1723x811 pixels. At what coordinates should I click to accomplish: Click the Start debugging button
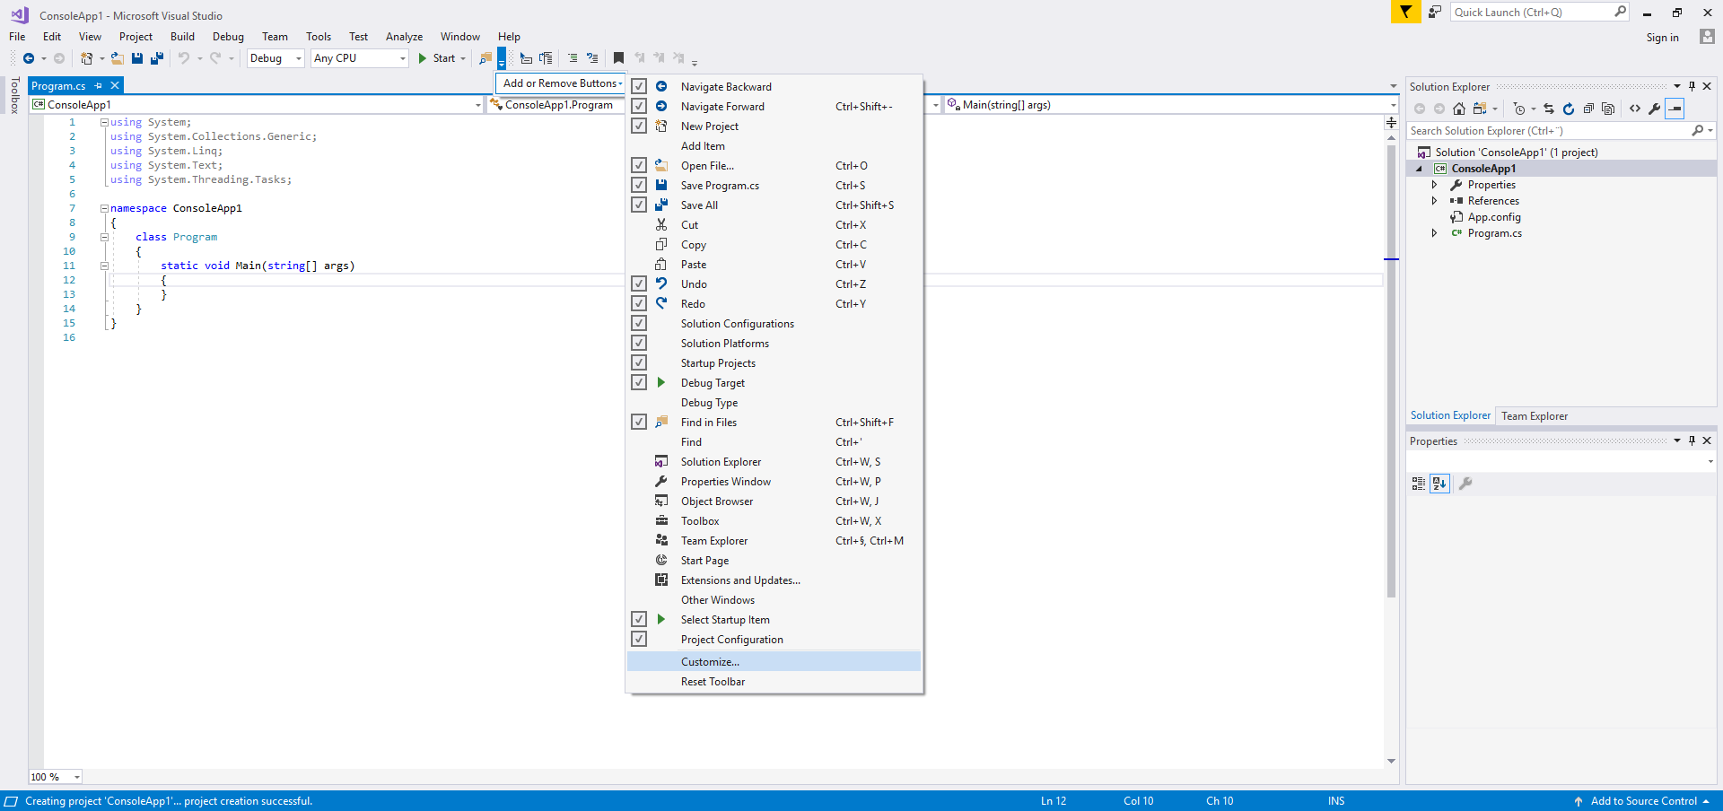click(x=437, y=58)
